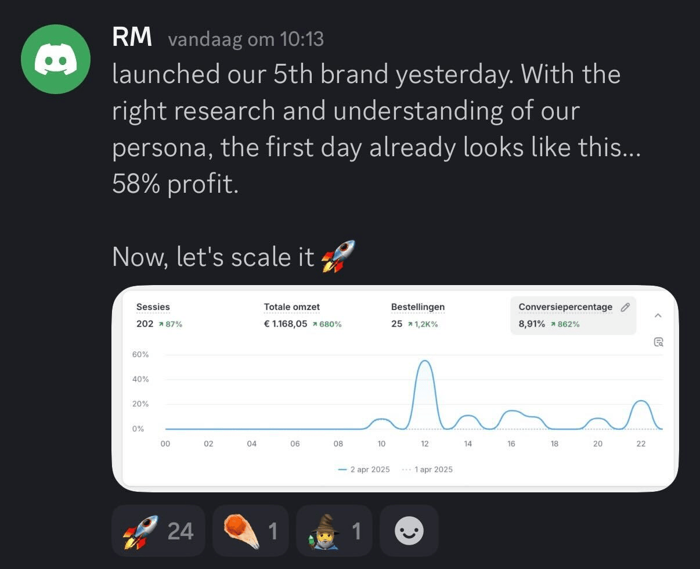The width and height of the screenshot is (700, 569).
Task: Click the green Discord avatar of RM
Action: [x=56, y=59]
